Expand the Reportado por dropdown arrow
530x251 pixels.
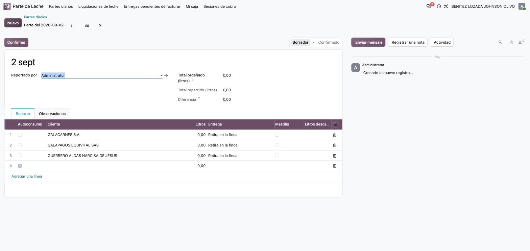(x=161, y=76)
